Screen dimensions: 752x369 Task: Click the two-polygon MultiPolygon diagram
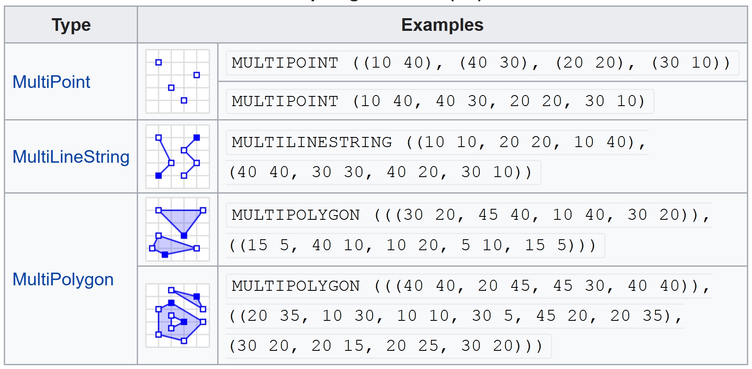pyautogui.click(x=177, y=230)
